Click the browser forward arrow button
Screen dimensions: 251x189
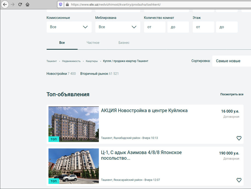click(13, 5)
